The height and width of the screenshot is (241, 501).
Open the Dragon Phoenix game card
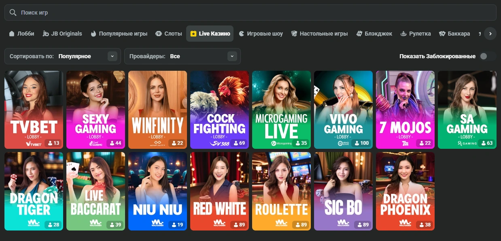(405, 191)
